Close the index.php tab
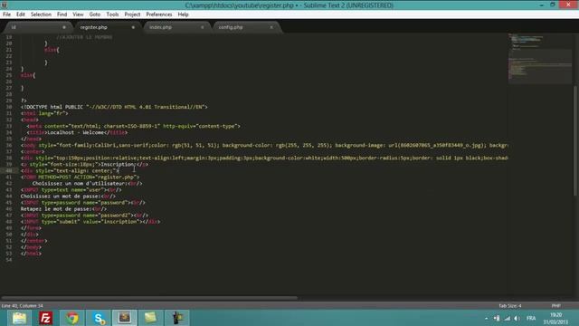The height and width of the screenshot is (326, 579). 202,27
